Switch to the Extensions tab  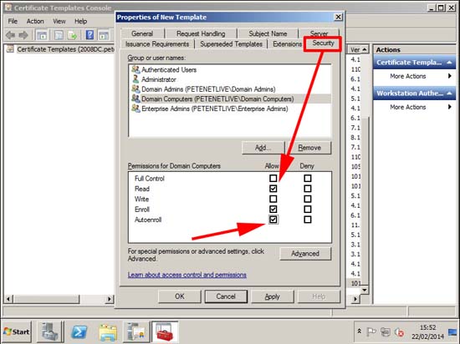point(287,44)
